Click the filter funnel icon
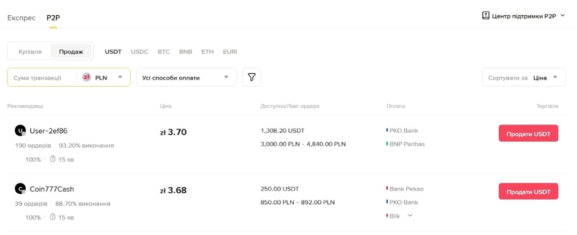Viewport: 577px width, 235px height. point(251,77)
